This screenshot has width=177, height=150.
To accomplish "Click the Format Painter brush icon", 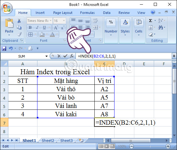I will [19, 34].
